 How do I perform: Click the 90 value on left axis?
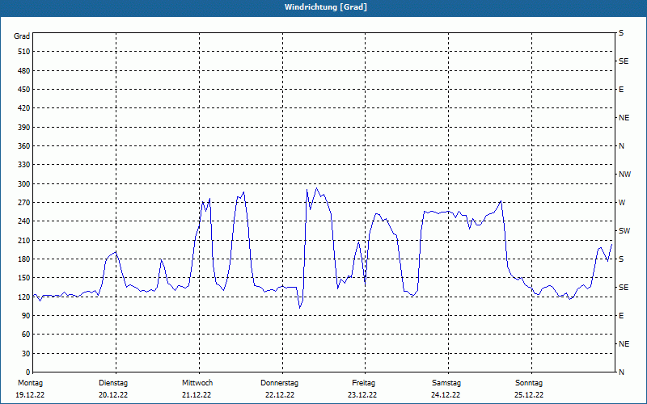coord(25,316)
